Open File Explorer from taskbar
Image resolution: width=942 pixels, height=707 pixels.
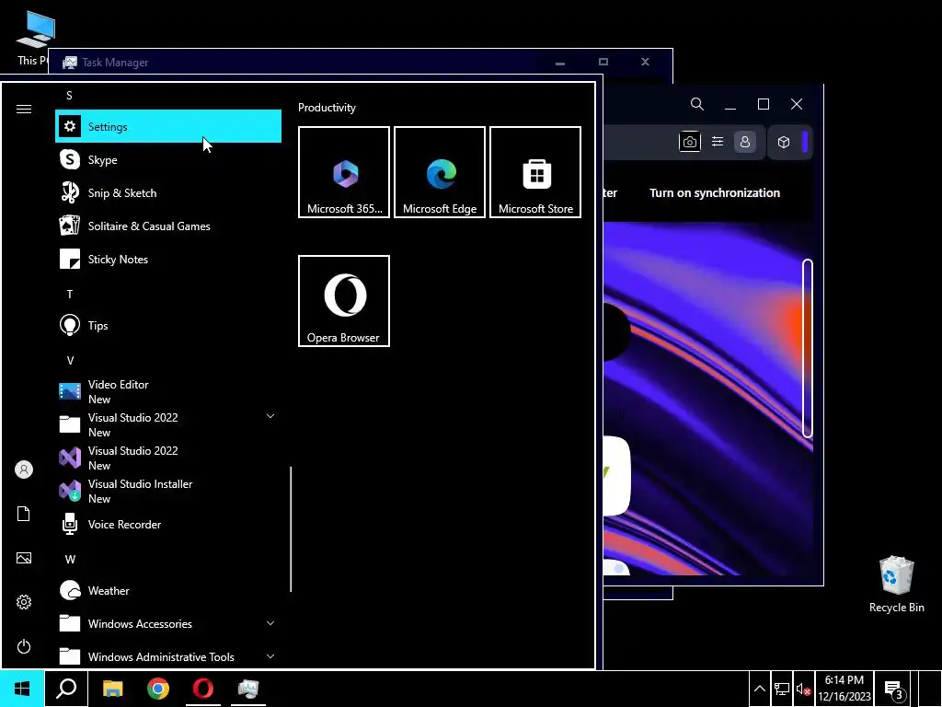click(112, 689)
